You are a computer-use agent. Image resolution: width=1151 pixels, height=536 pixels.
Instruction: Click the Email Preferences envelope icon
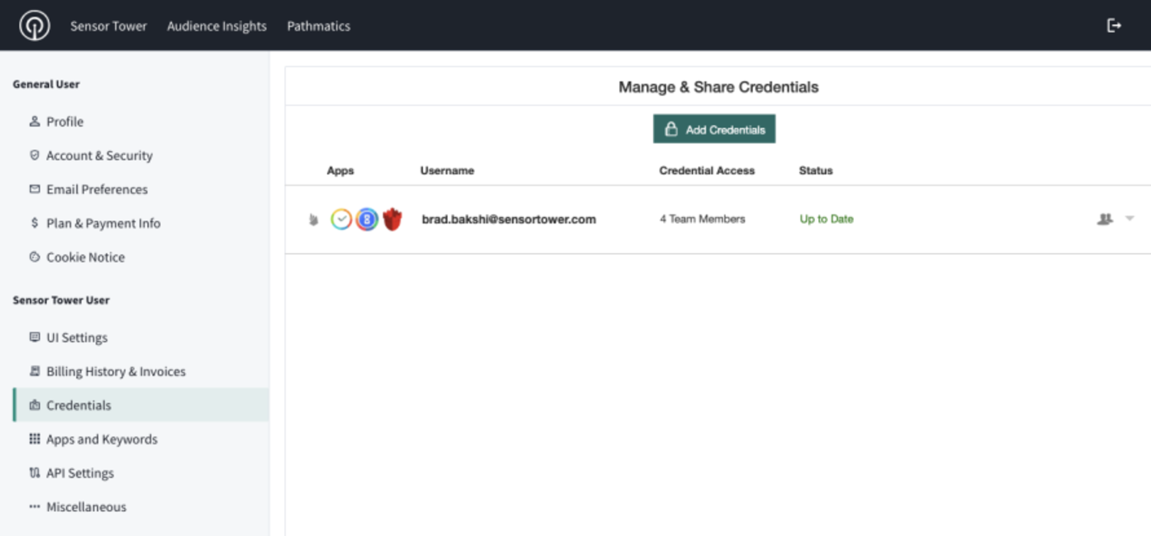35,189
